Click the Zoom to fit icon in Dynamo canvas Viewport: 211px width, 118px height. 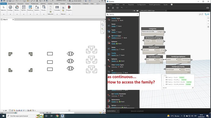208,18
